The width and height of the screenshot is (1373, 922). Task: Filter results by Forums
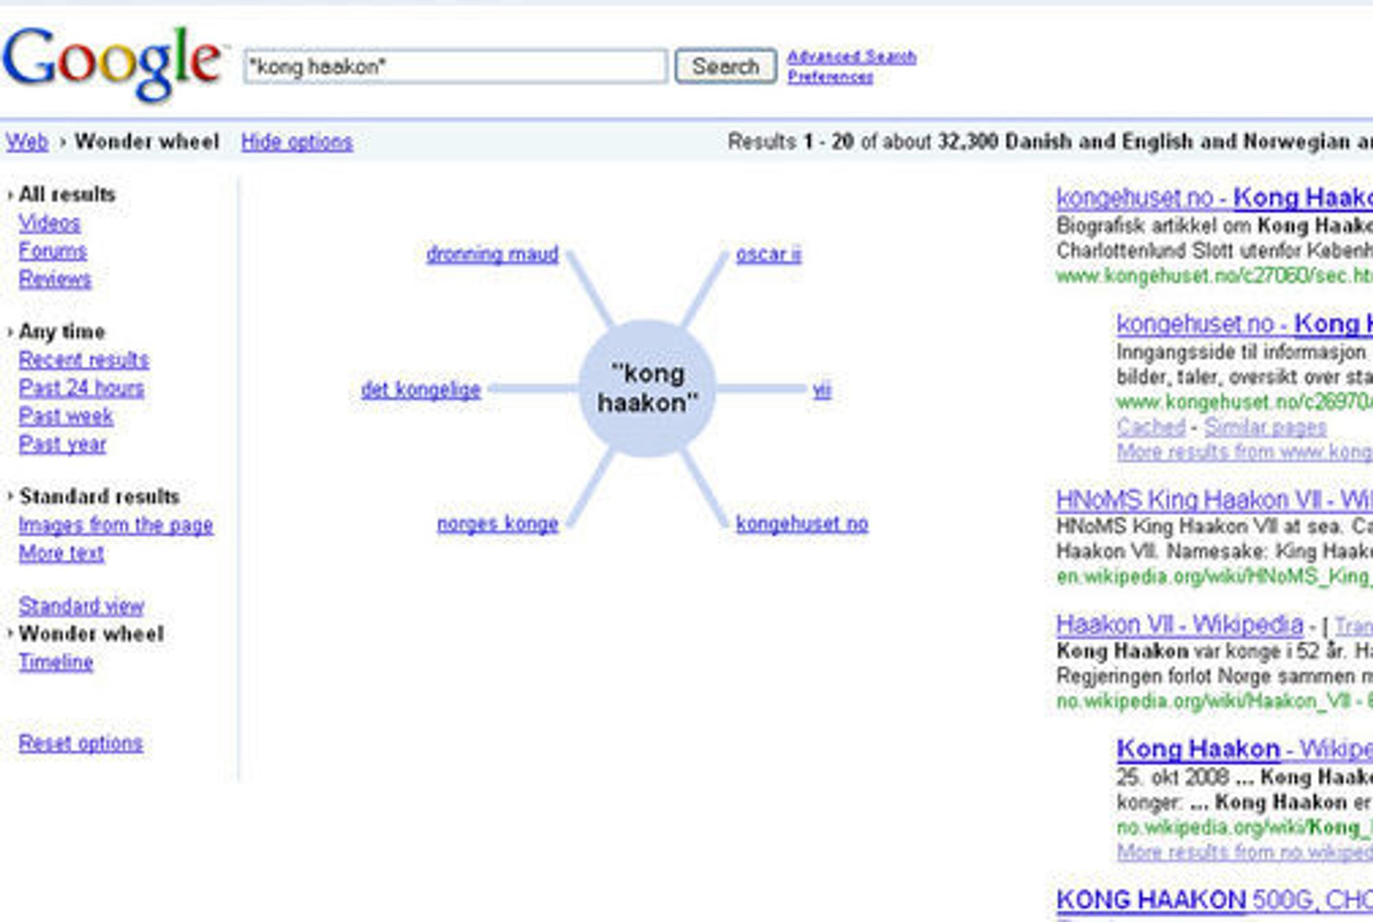point(53,251)
